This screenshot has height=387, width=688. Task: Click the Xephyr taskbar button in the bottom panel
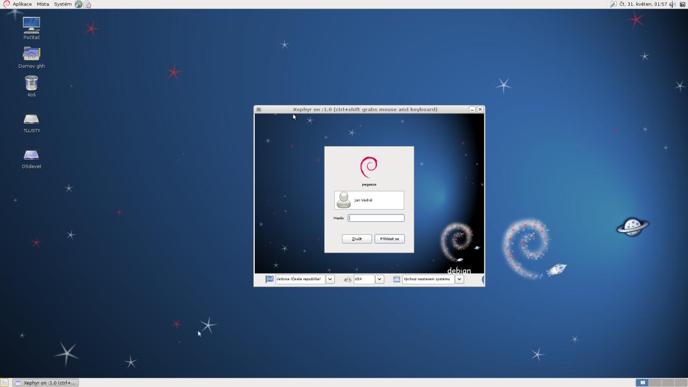[46, 383]
